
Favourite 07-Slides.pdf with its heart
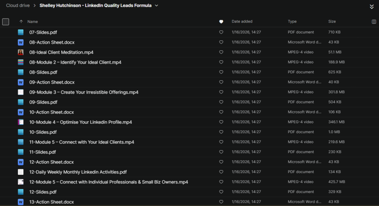221,32
